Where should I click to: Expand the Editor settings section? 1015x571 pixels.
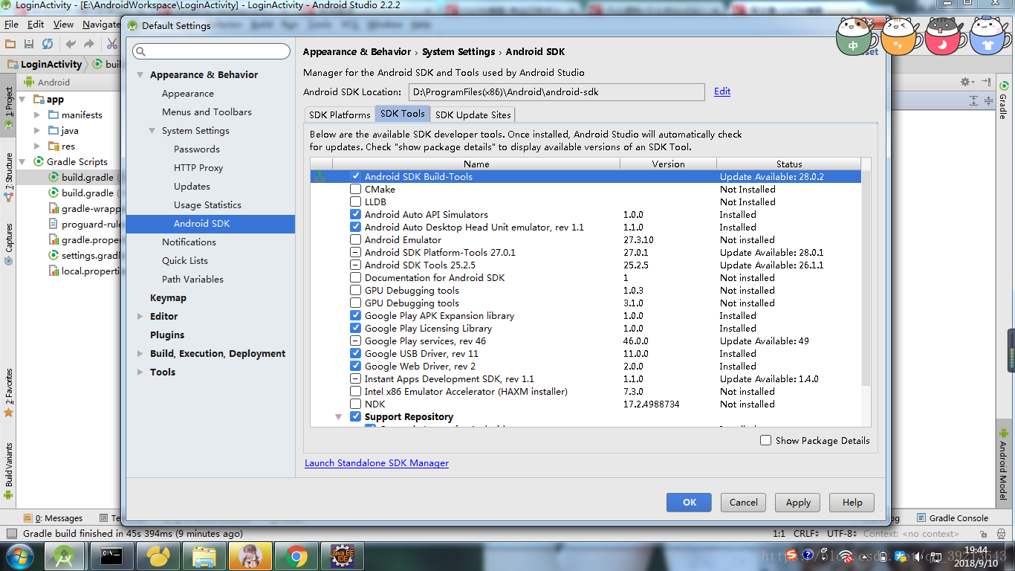pos(140,316)
